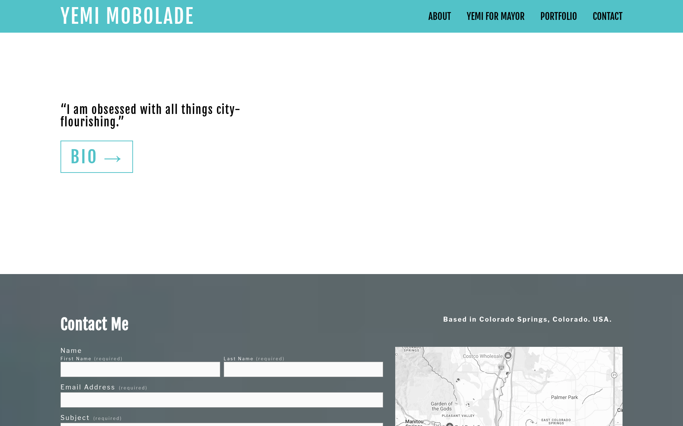Click the Contact Me heading

(x=95, y=324)
